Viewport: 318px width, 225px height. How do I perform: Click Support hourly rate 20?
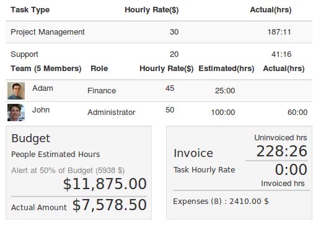tap(174, 54)
